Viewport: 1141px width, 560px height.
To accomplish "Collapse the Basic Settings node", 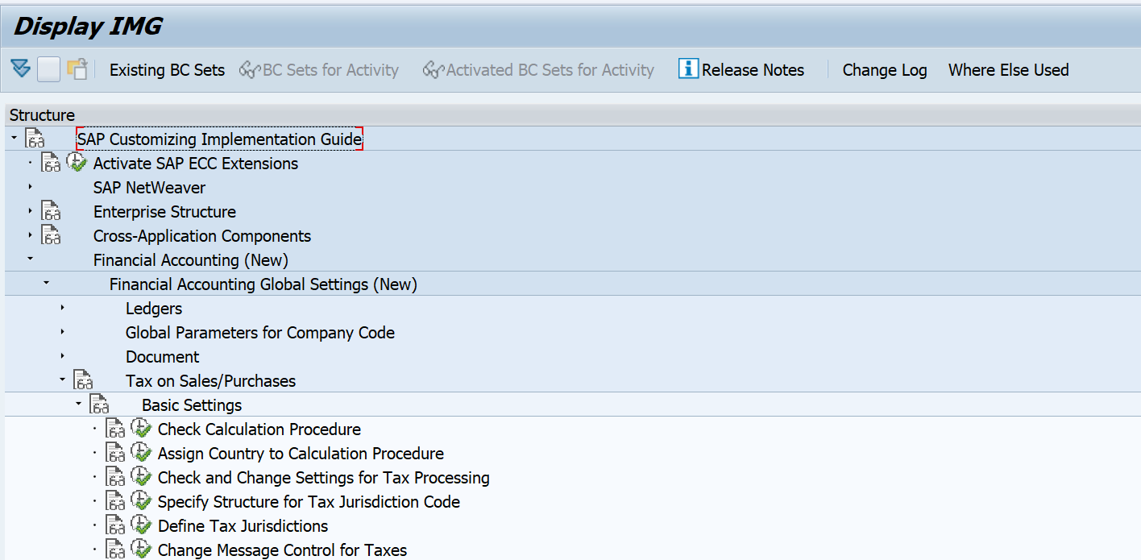I will tap(78, 404).
